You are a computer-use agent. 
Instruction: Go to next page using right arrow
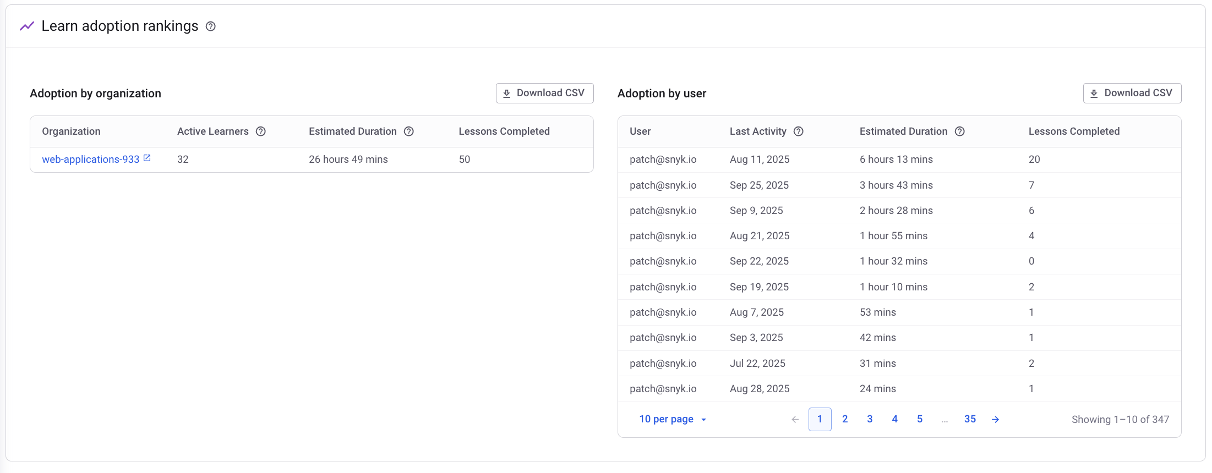[x=996, y=420]
